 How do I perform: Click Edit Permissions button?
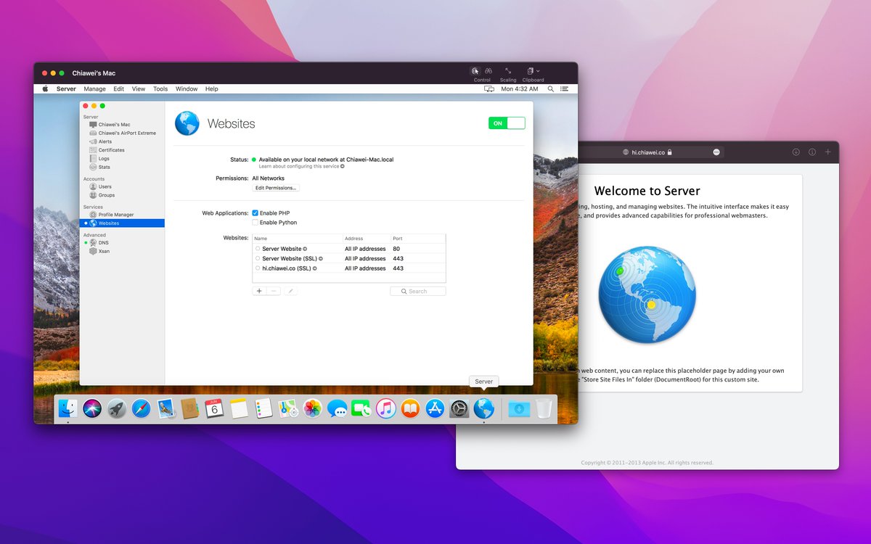[276, 188]
